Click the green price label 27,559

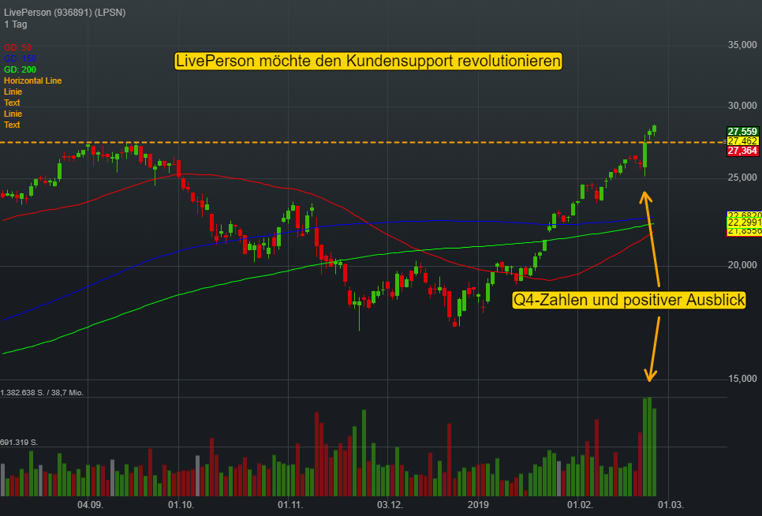pos(742,132)
